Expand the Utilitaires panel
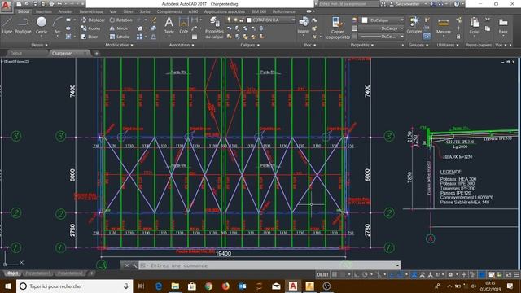The height and width of the screenshot is (293, 521). click(x=448, y=45)
